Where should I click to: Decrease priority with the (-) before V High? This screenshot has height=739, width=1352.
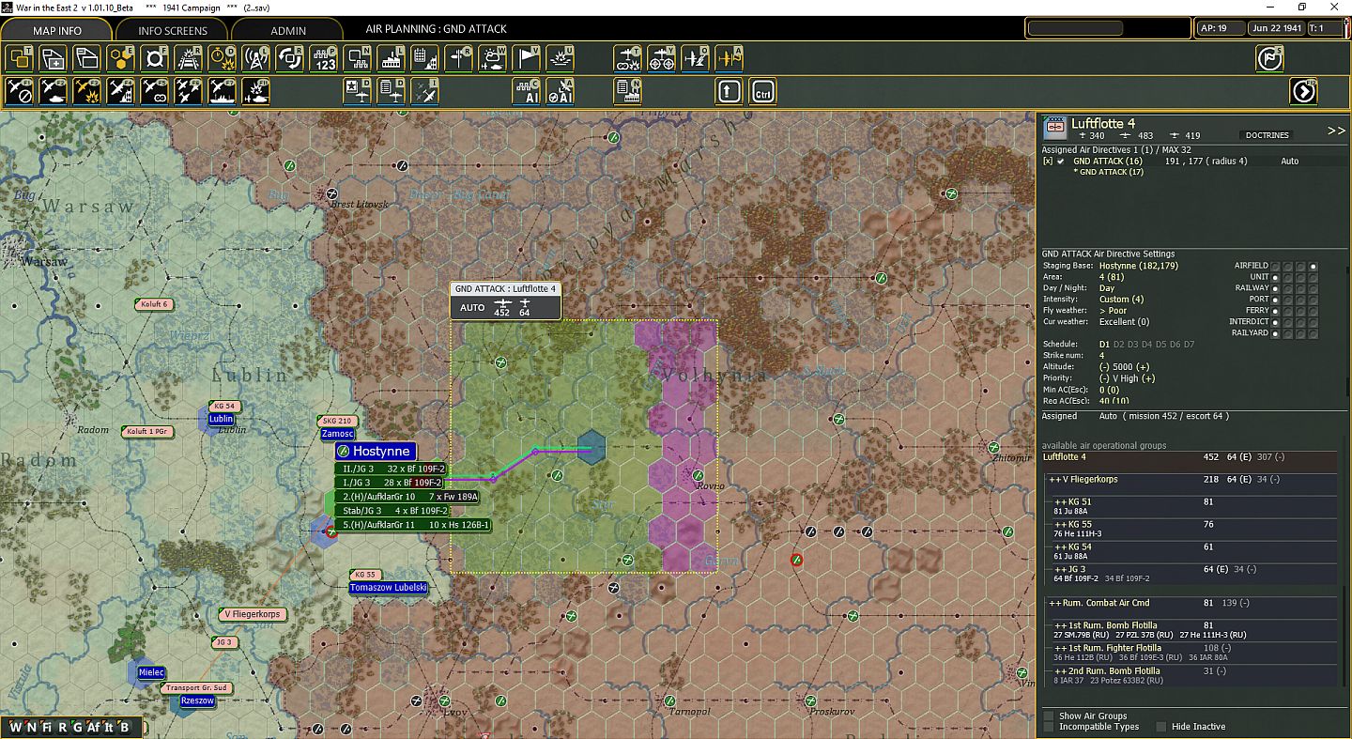(1105, 378)
